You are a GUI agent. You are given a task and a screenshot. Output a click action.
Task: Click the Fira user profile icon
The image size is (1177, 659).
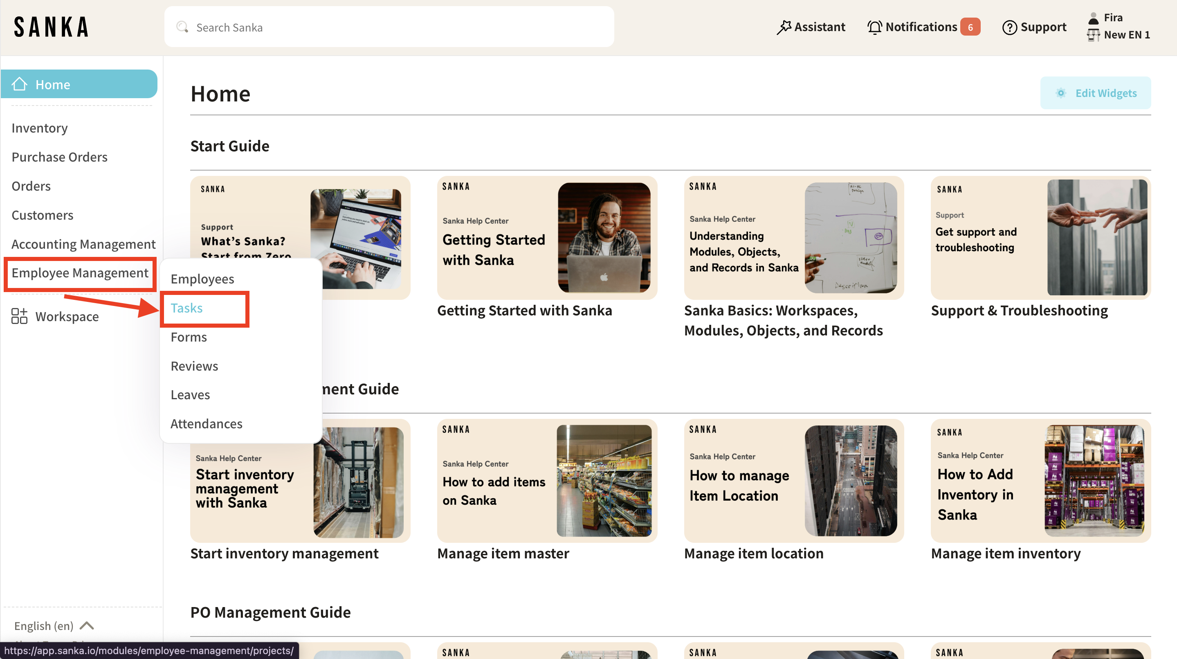pyautogui.click(x=1094, y=18)
